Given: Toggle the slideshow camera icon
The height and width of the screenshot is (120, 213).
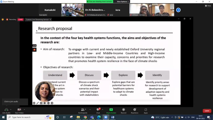Looking at the screenshot, I should pos(45,103).
